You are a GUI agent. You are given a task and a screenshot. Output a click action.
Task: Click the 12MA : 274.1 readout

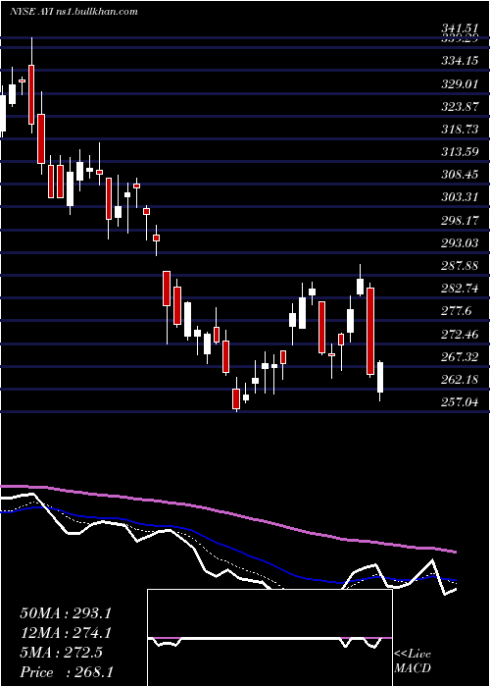66,633
